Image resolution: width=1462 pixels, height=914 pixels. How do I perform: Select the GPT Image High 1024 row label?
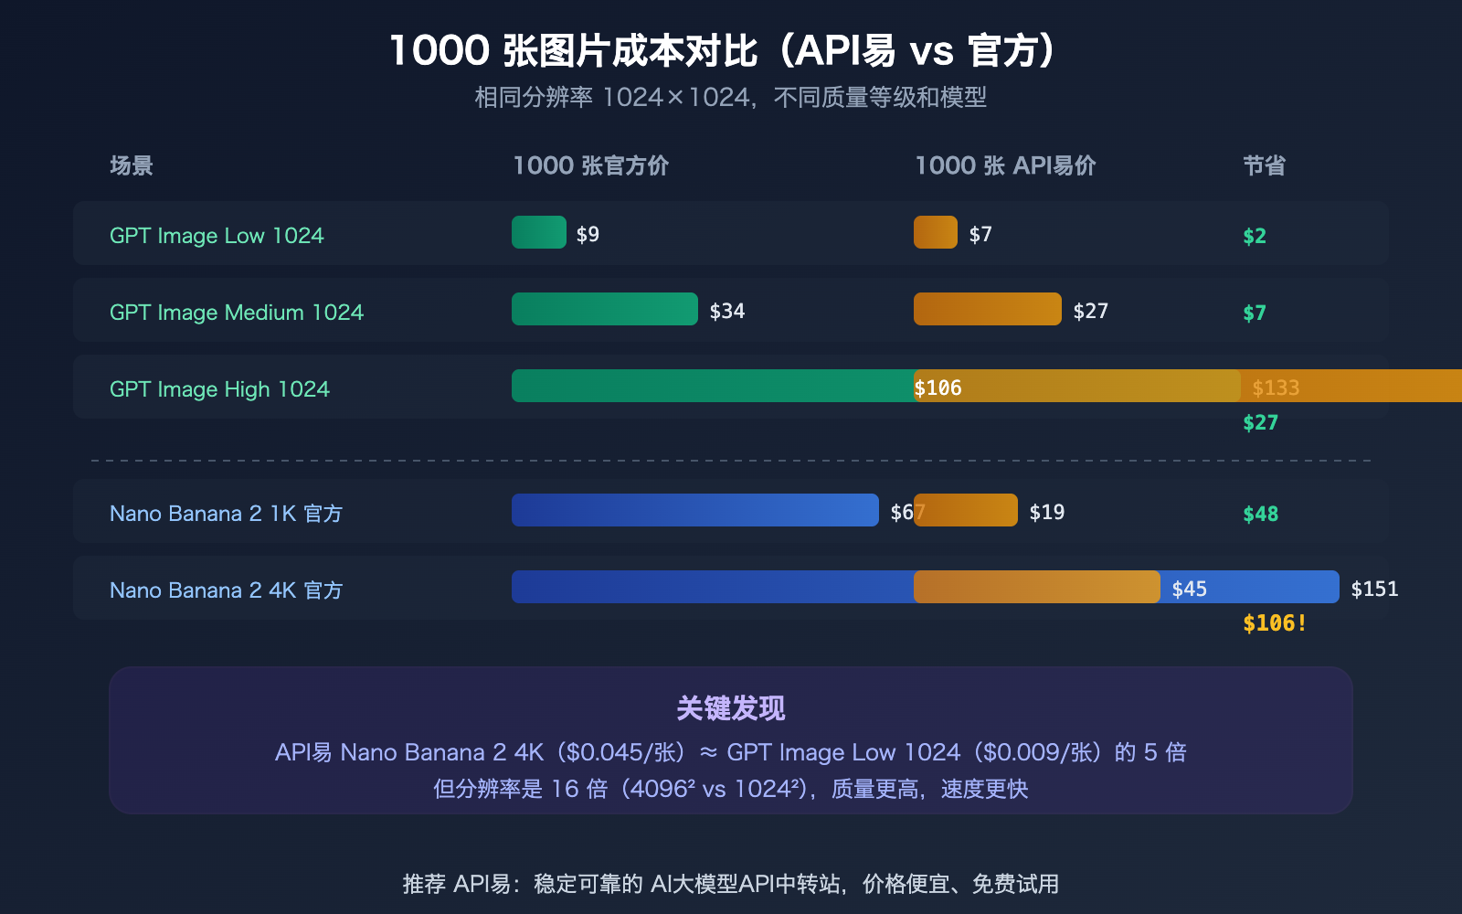(x=219, y=388)
